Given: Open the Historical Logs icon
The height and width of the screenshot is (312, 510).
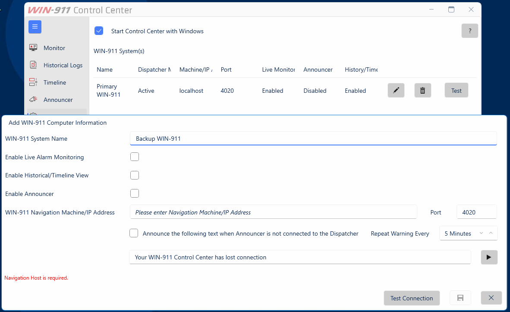Looking at the screenshot, I should coord(33,65).
